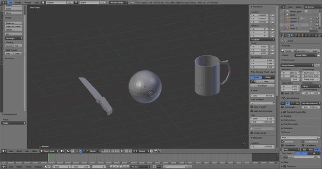Click the record auto-keyframe button in timeline

tap(154, 167)
